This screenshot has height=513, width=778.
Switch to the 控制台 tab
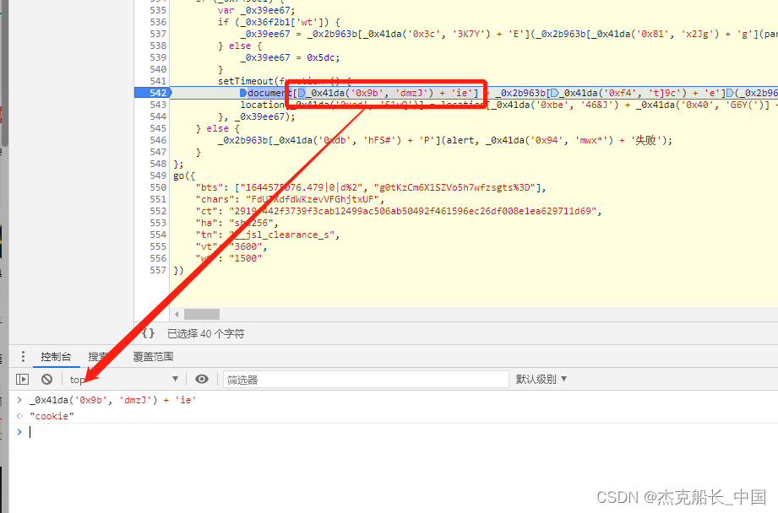pyautogui.click(x=56, y=356)
